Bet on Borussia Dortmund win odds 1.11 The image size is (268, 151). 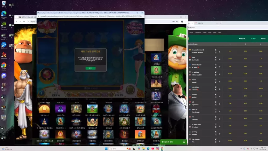[x=230, y=51]
